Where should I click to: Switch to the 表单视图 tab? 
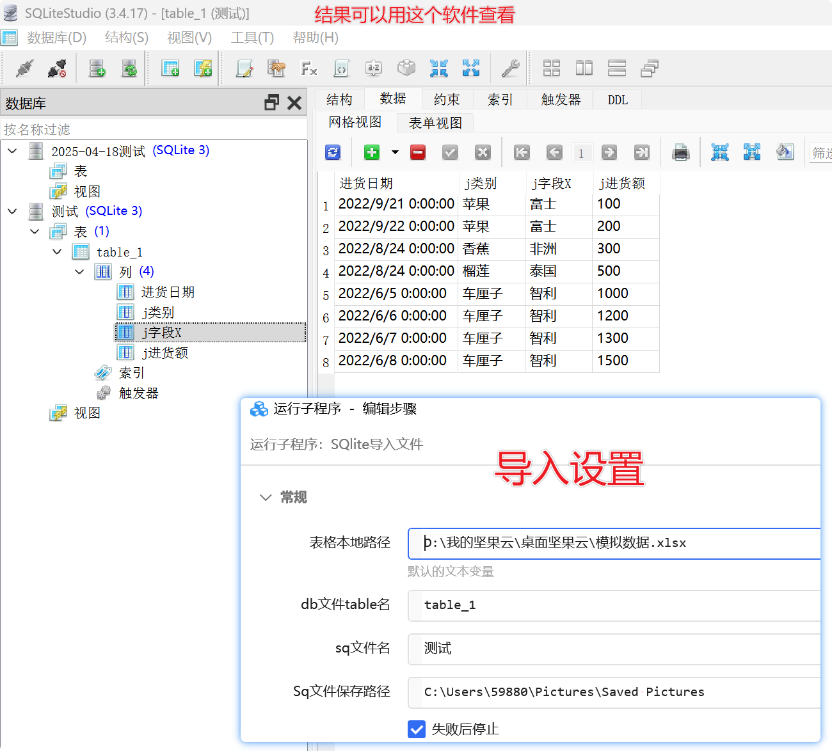(x=435, y=123)
